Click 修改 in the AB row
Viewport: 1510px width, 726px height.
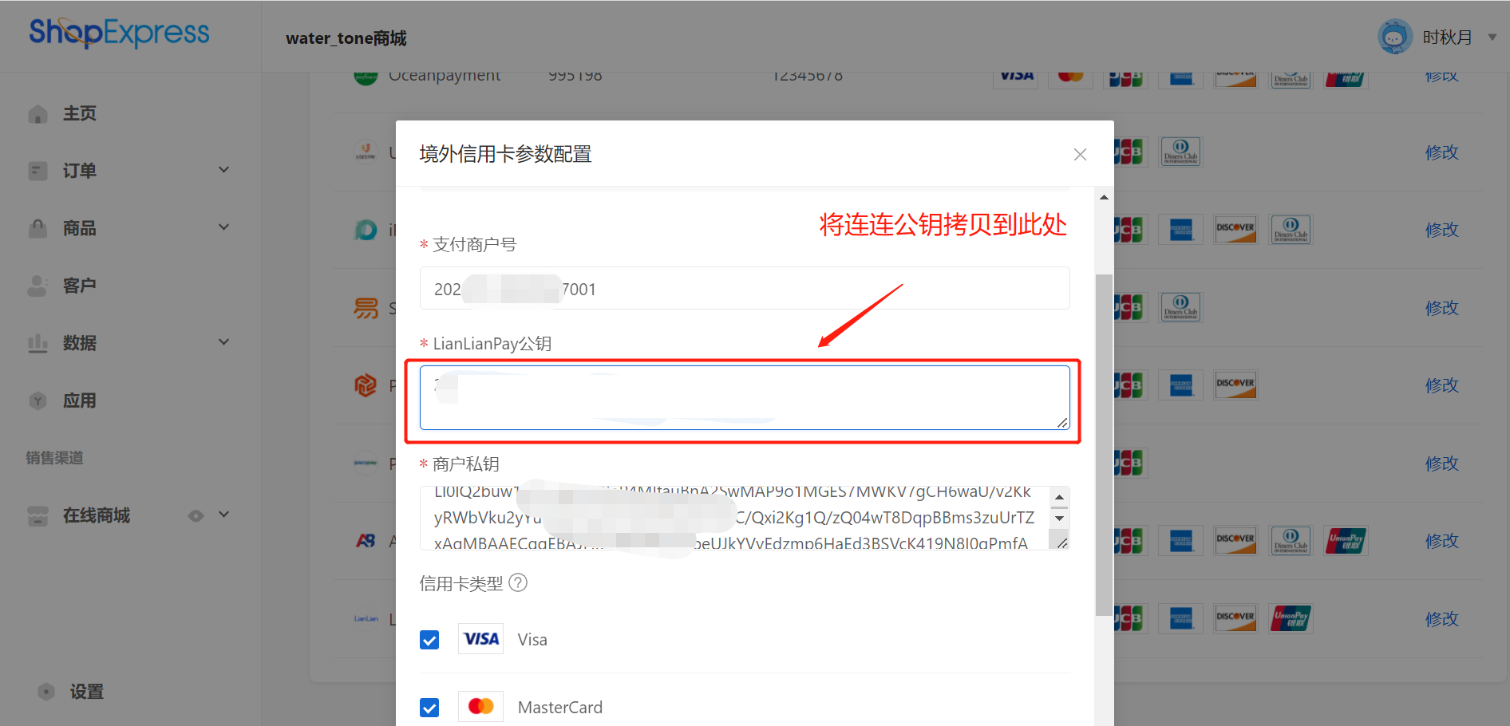[1442, 541]
